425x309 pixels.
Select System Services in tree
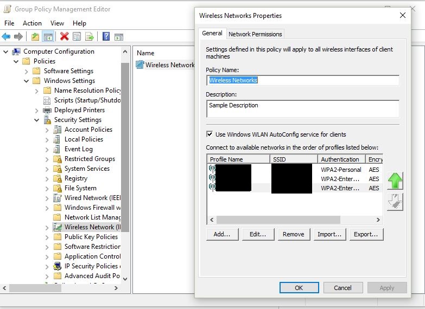87,169
